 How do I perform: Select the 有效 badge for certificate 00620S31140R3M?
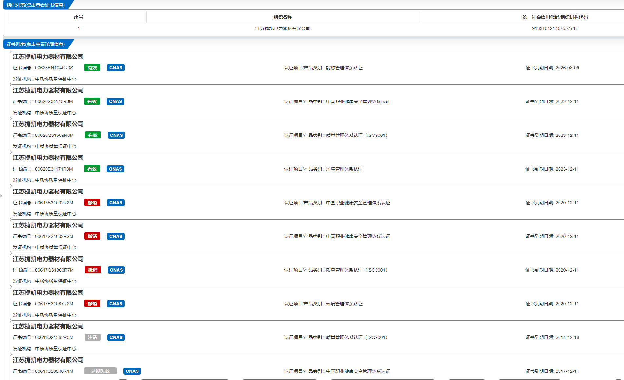92,101
